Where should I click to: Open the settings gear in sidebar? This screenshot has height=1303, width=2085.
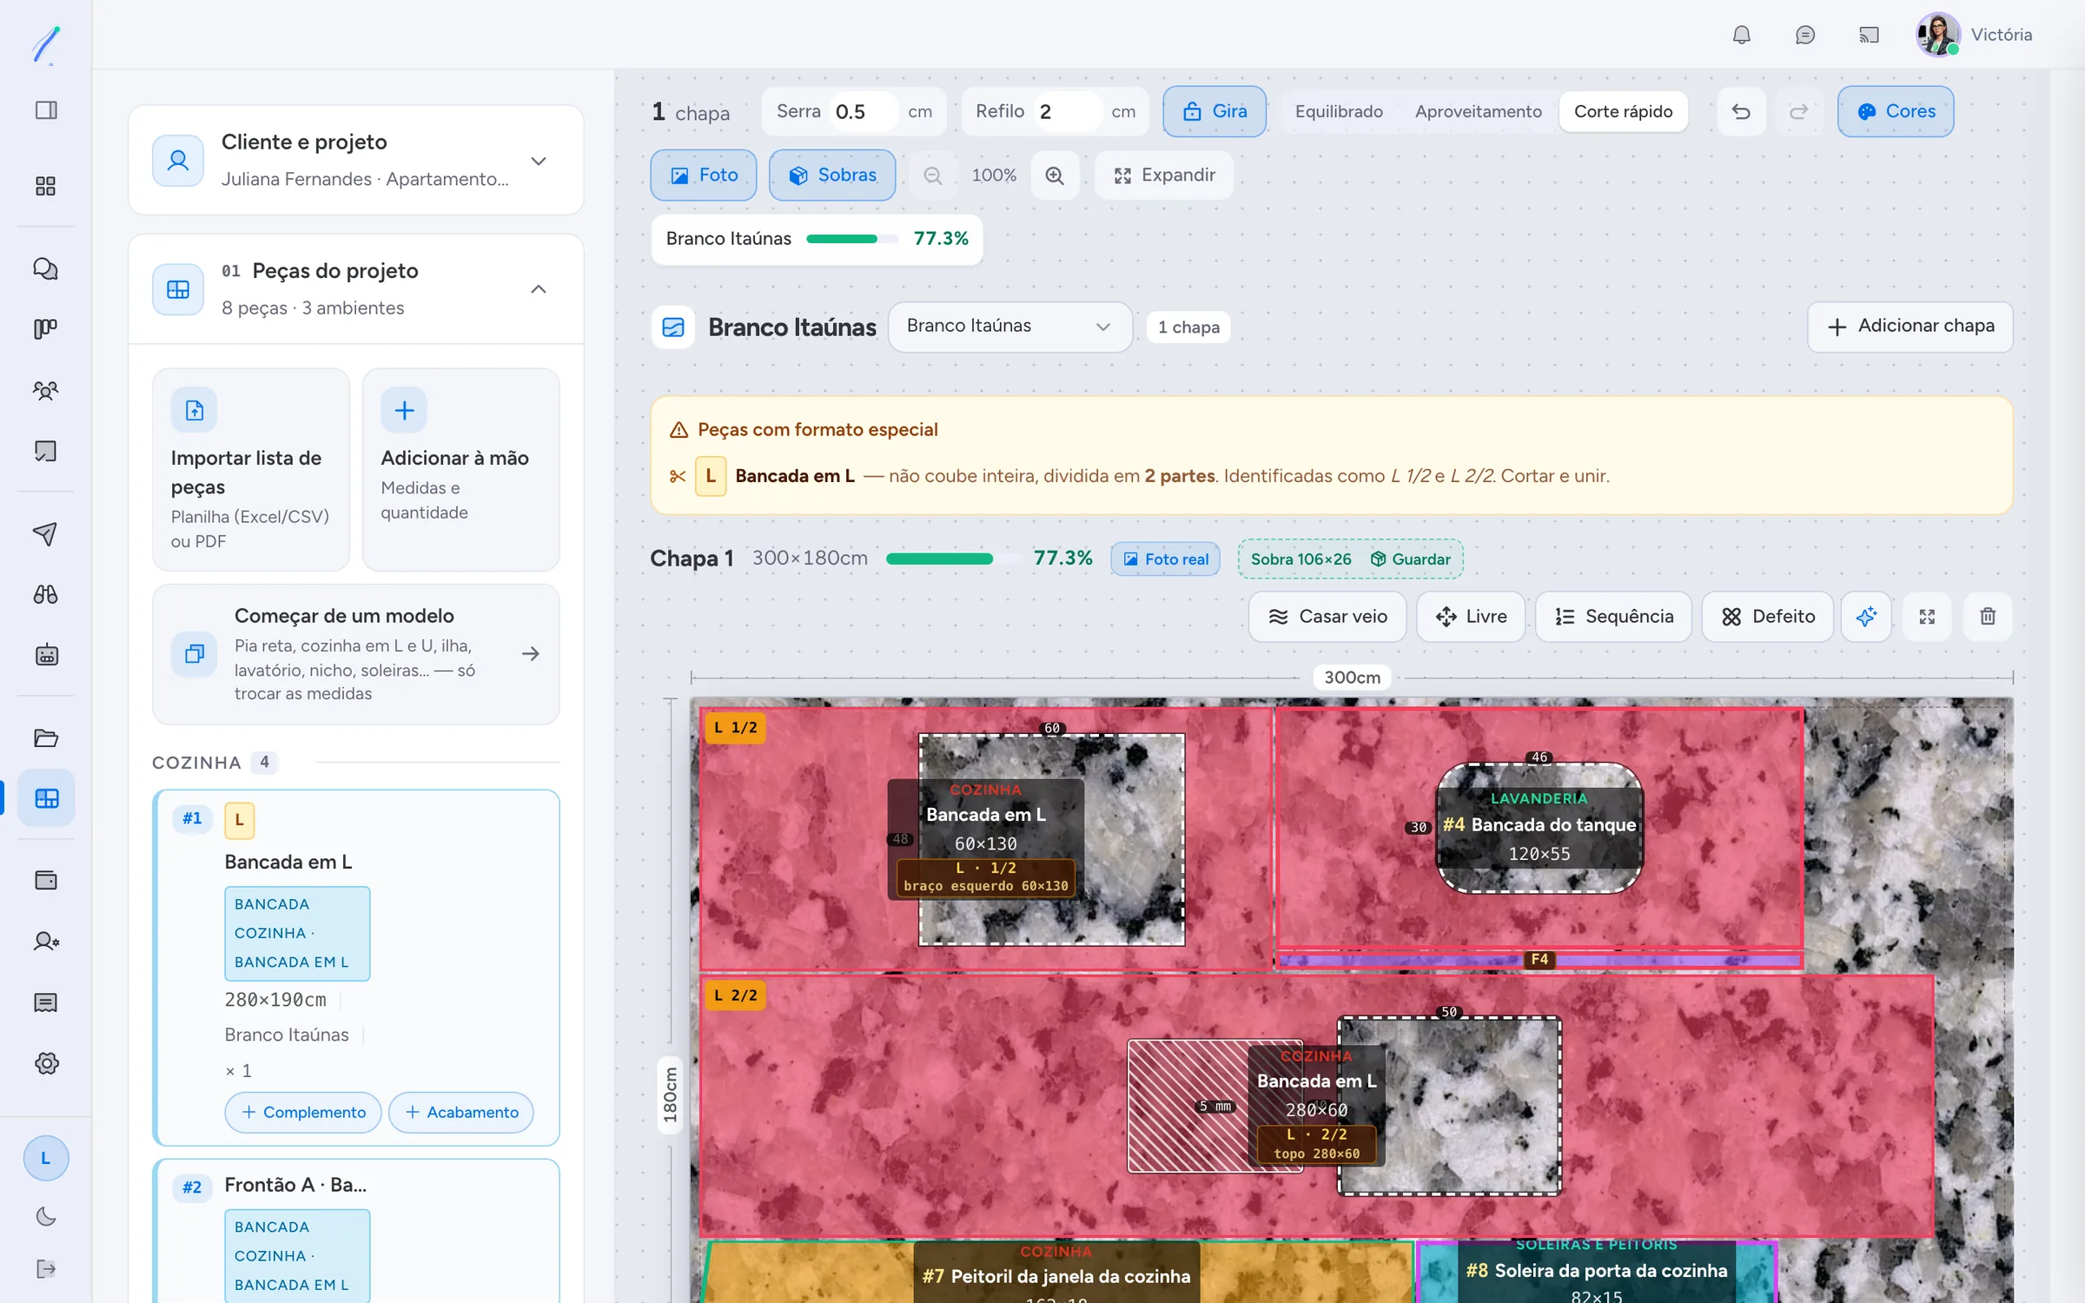pos(46,1063)
